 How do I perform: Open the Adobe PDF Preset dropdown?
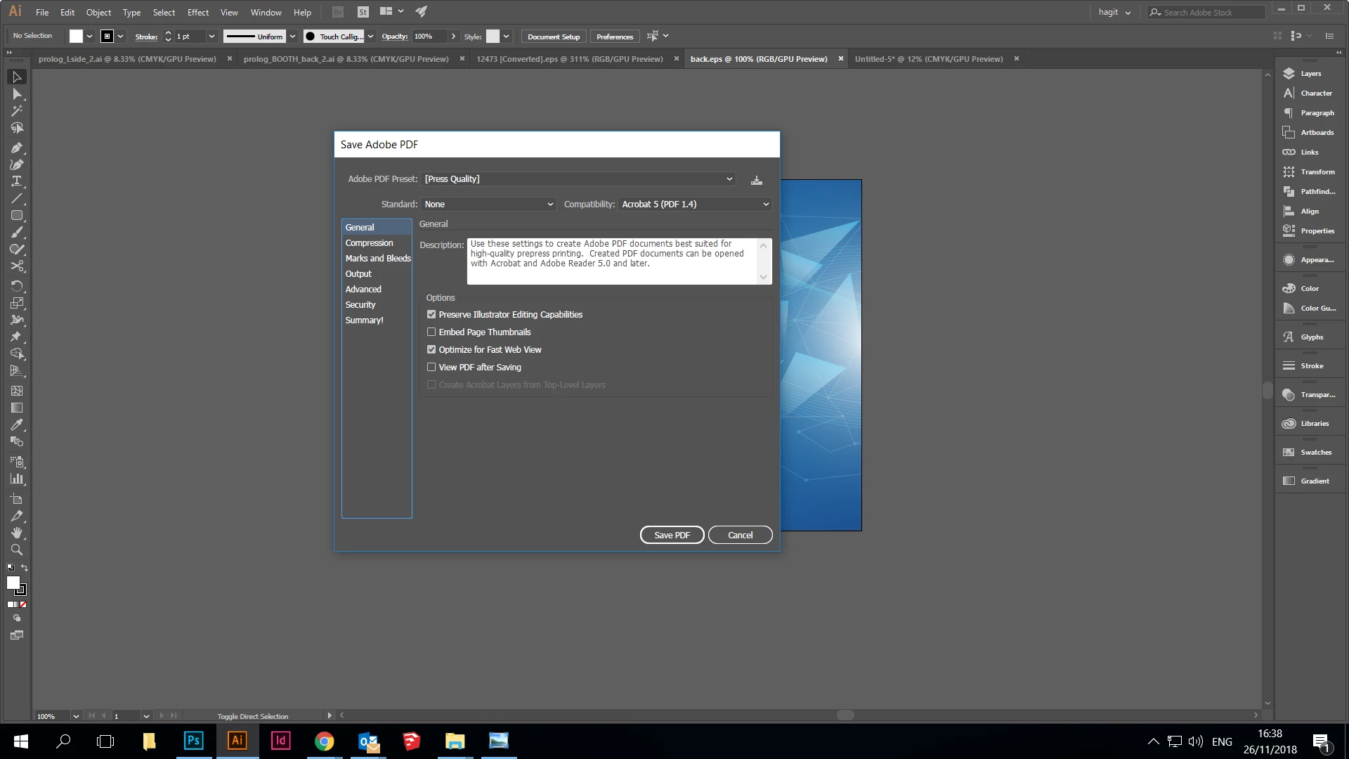tap(578, 179)
